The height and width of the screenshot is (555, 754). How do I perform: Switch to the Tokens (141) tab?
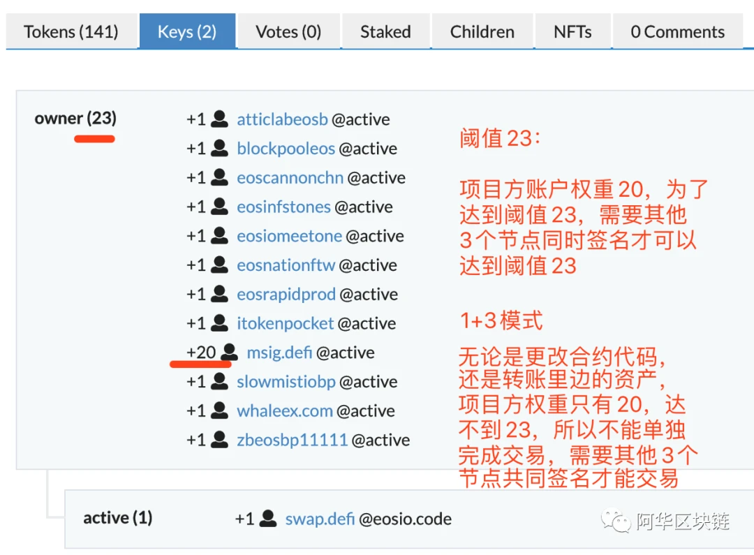point(71,31)
